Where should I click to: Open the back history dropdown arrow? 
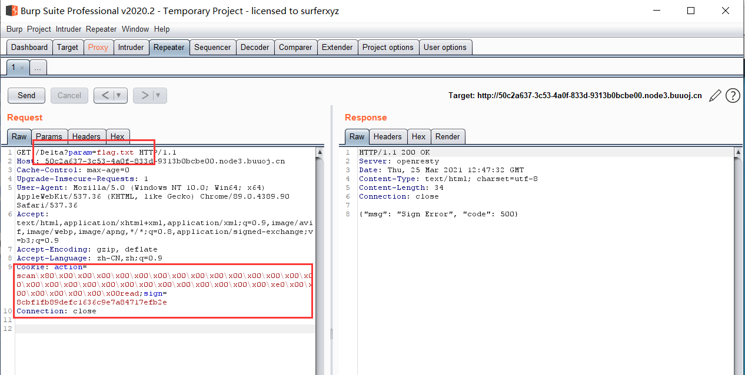120,95
